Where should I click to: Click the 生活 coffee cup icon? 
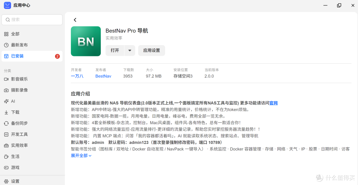coord(6,156)
